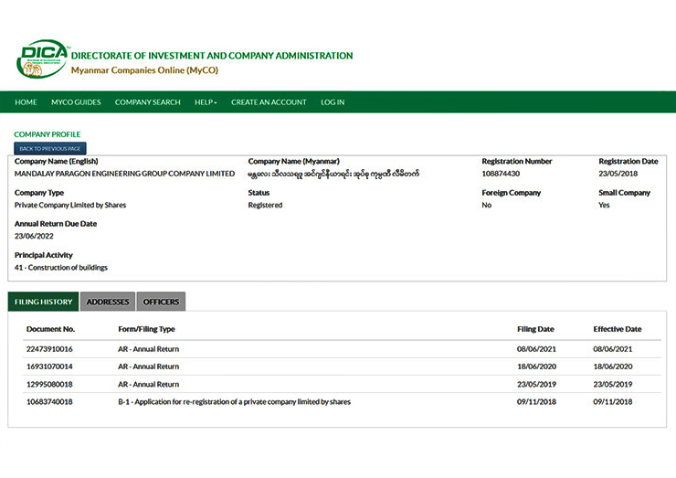Click the BACK TO PREVIOUS PAGE button
This screenshot has width=676, height=478.
[50, 148]
